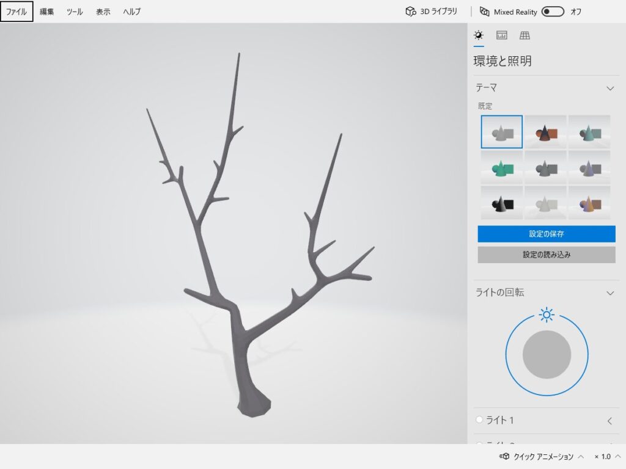The image size is (626, 469).
Task: Click the sun handle on light rotation dial
Action: point(547,314)
